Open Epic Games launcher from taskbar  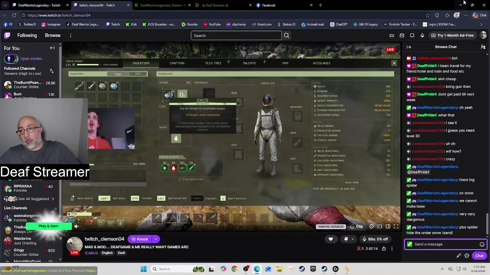click(x=313, y=269)
